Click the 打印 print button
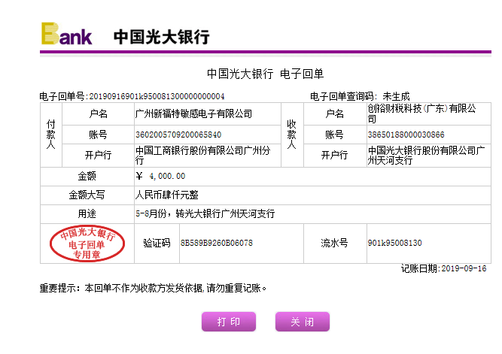 (229, 322)
